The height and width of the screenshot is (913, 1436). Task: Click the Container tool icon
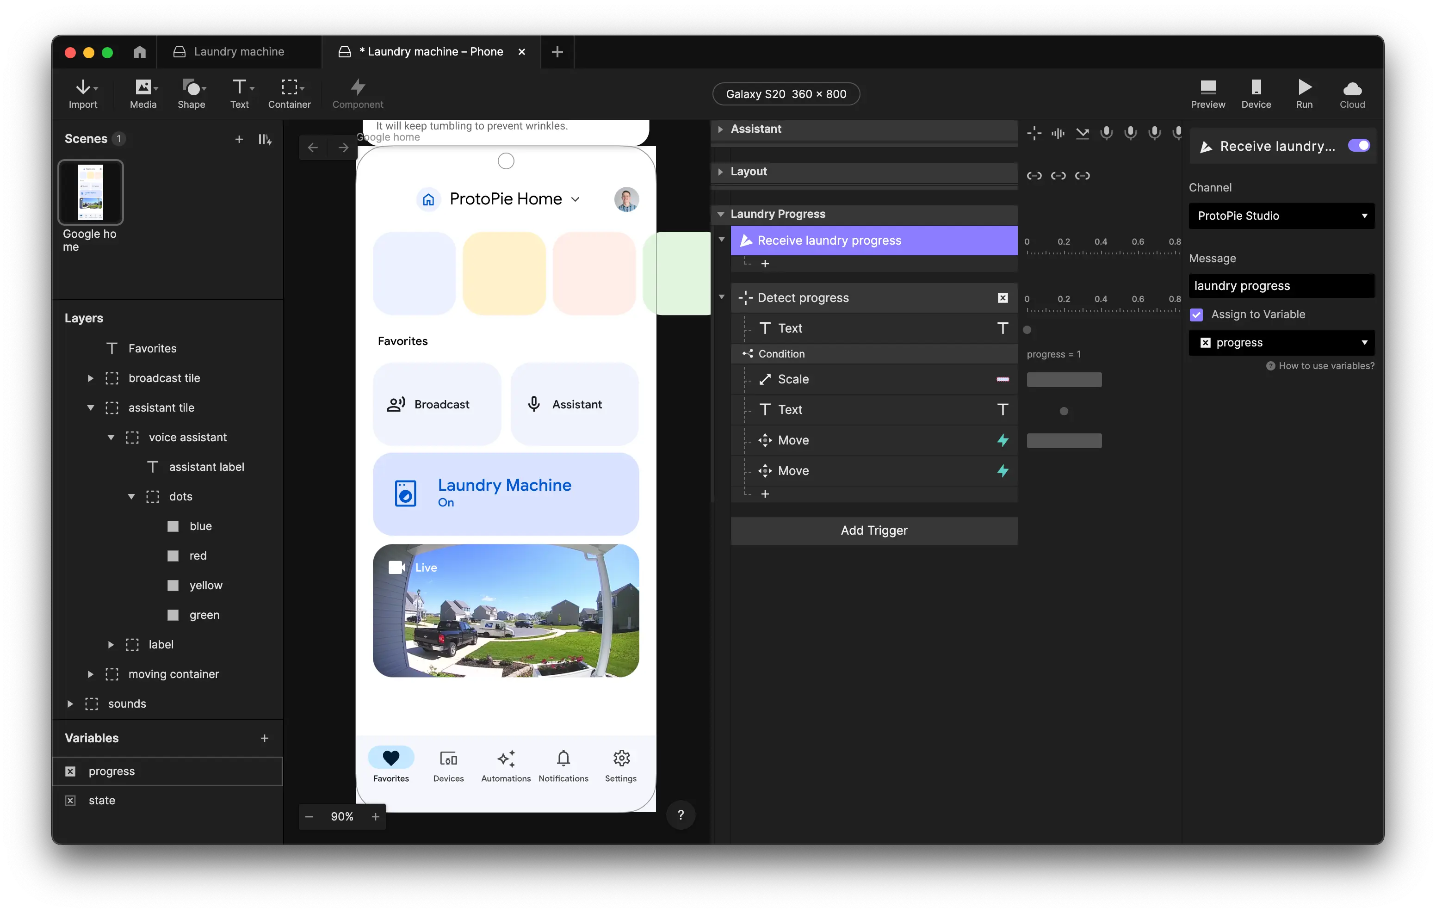[289, 88]
